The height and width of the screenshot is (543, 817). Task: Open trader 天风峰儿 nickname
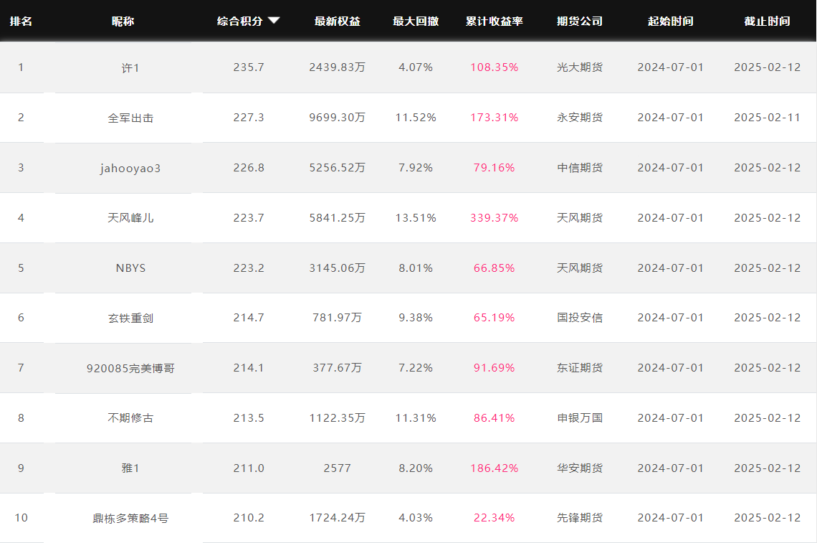click(130, 218)
